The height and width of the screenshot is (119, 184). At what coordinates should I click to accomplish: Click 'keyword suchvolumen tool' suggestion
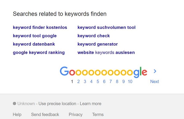pos(106,28)
